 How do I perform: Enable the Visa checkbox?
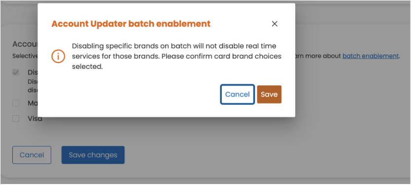coord(16,119)
